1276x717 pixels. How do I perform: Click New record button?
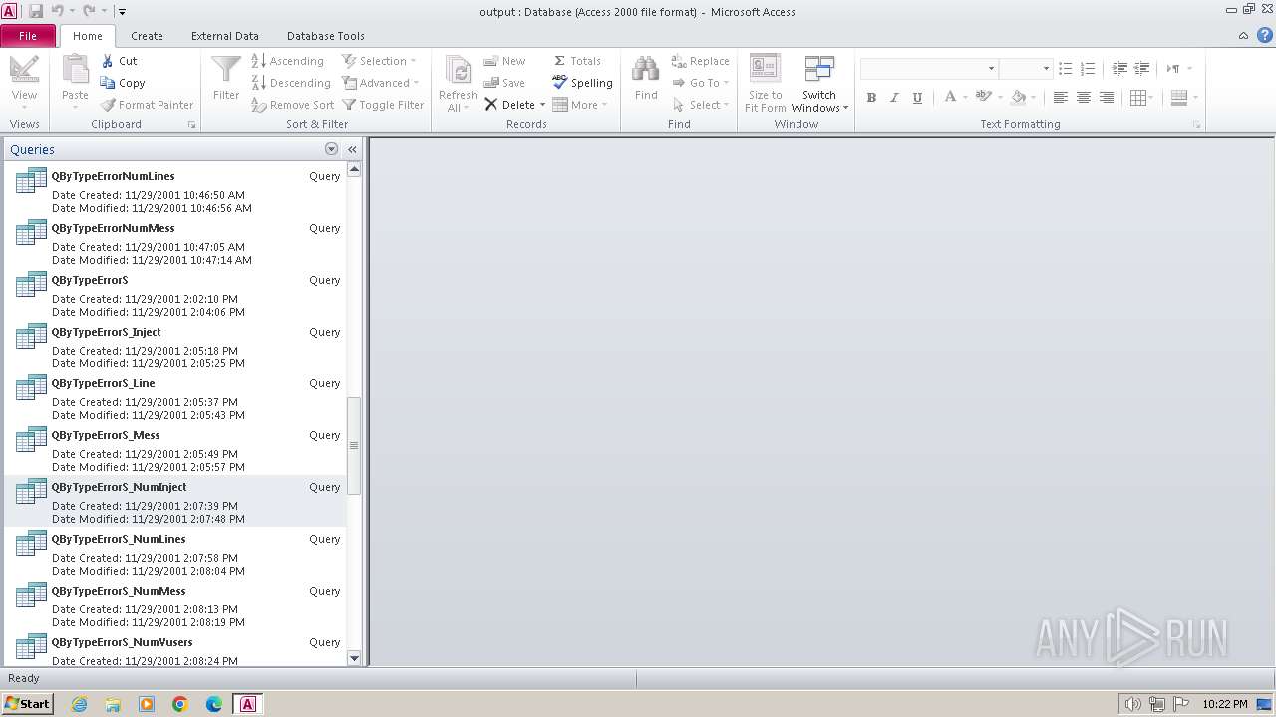pyautogui.click(x=504, y=61)
